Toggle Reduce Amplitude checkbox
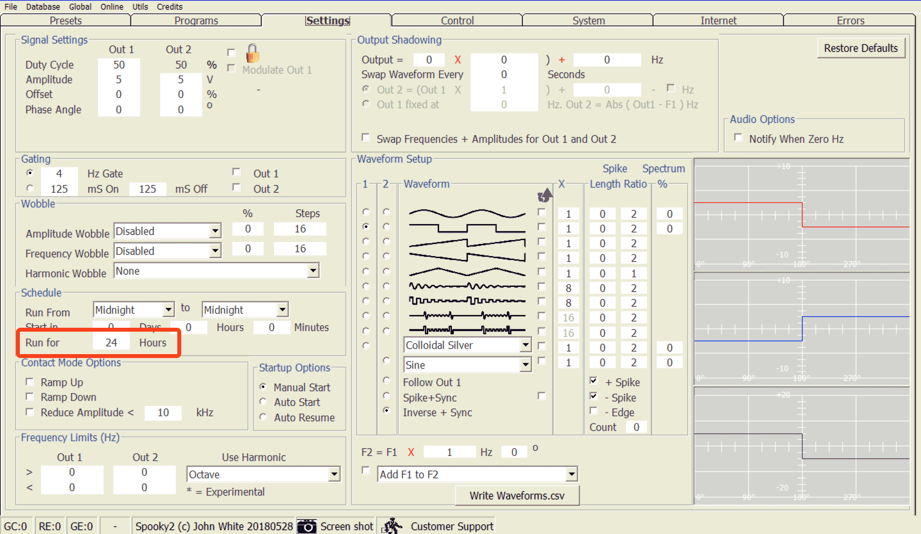921x534 pixels. (x=29, y=412)
